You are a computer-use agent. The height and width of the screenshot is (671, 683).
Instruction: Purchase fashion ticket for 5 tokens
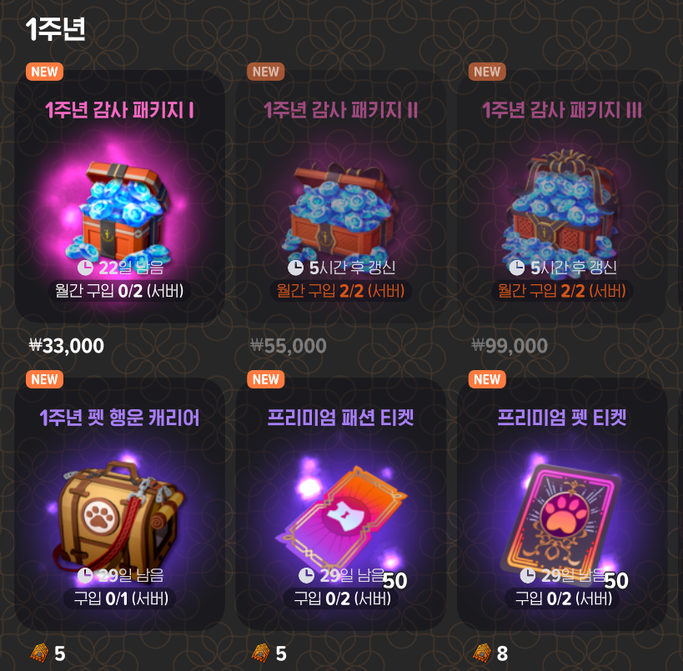[269, 653]
